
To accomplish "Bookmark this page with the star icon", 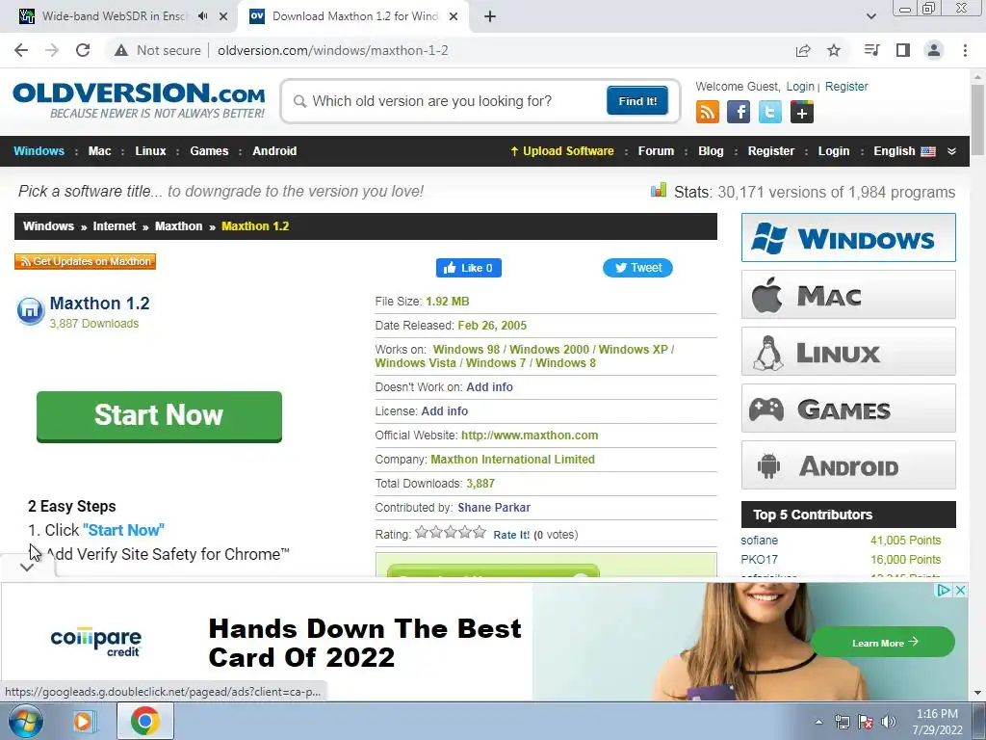I will click(834, 50).
